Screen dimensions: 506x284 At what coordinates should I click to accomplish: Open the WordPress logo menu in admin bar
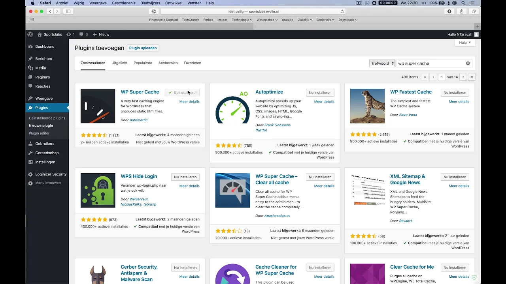click(x=30, y=34)
